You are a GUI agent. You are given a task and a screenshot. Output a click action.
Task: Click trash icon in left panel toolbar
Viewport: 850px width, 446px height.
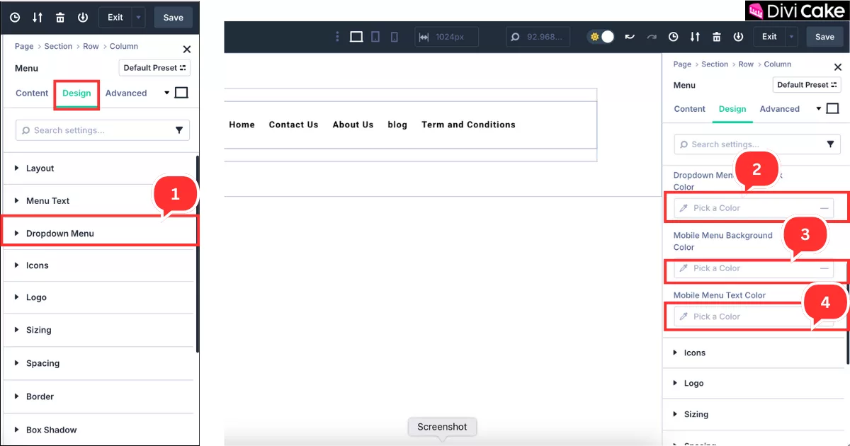click(x=60, y=18)
